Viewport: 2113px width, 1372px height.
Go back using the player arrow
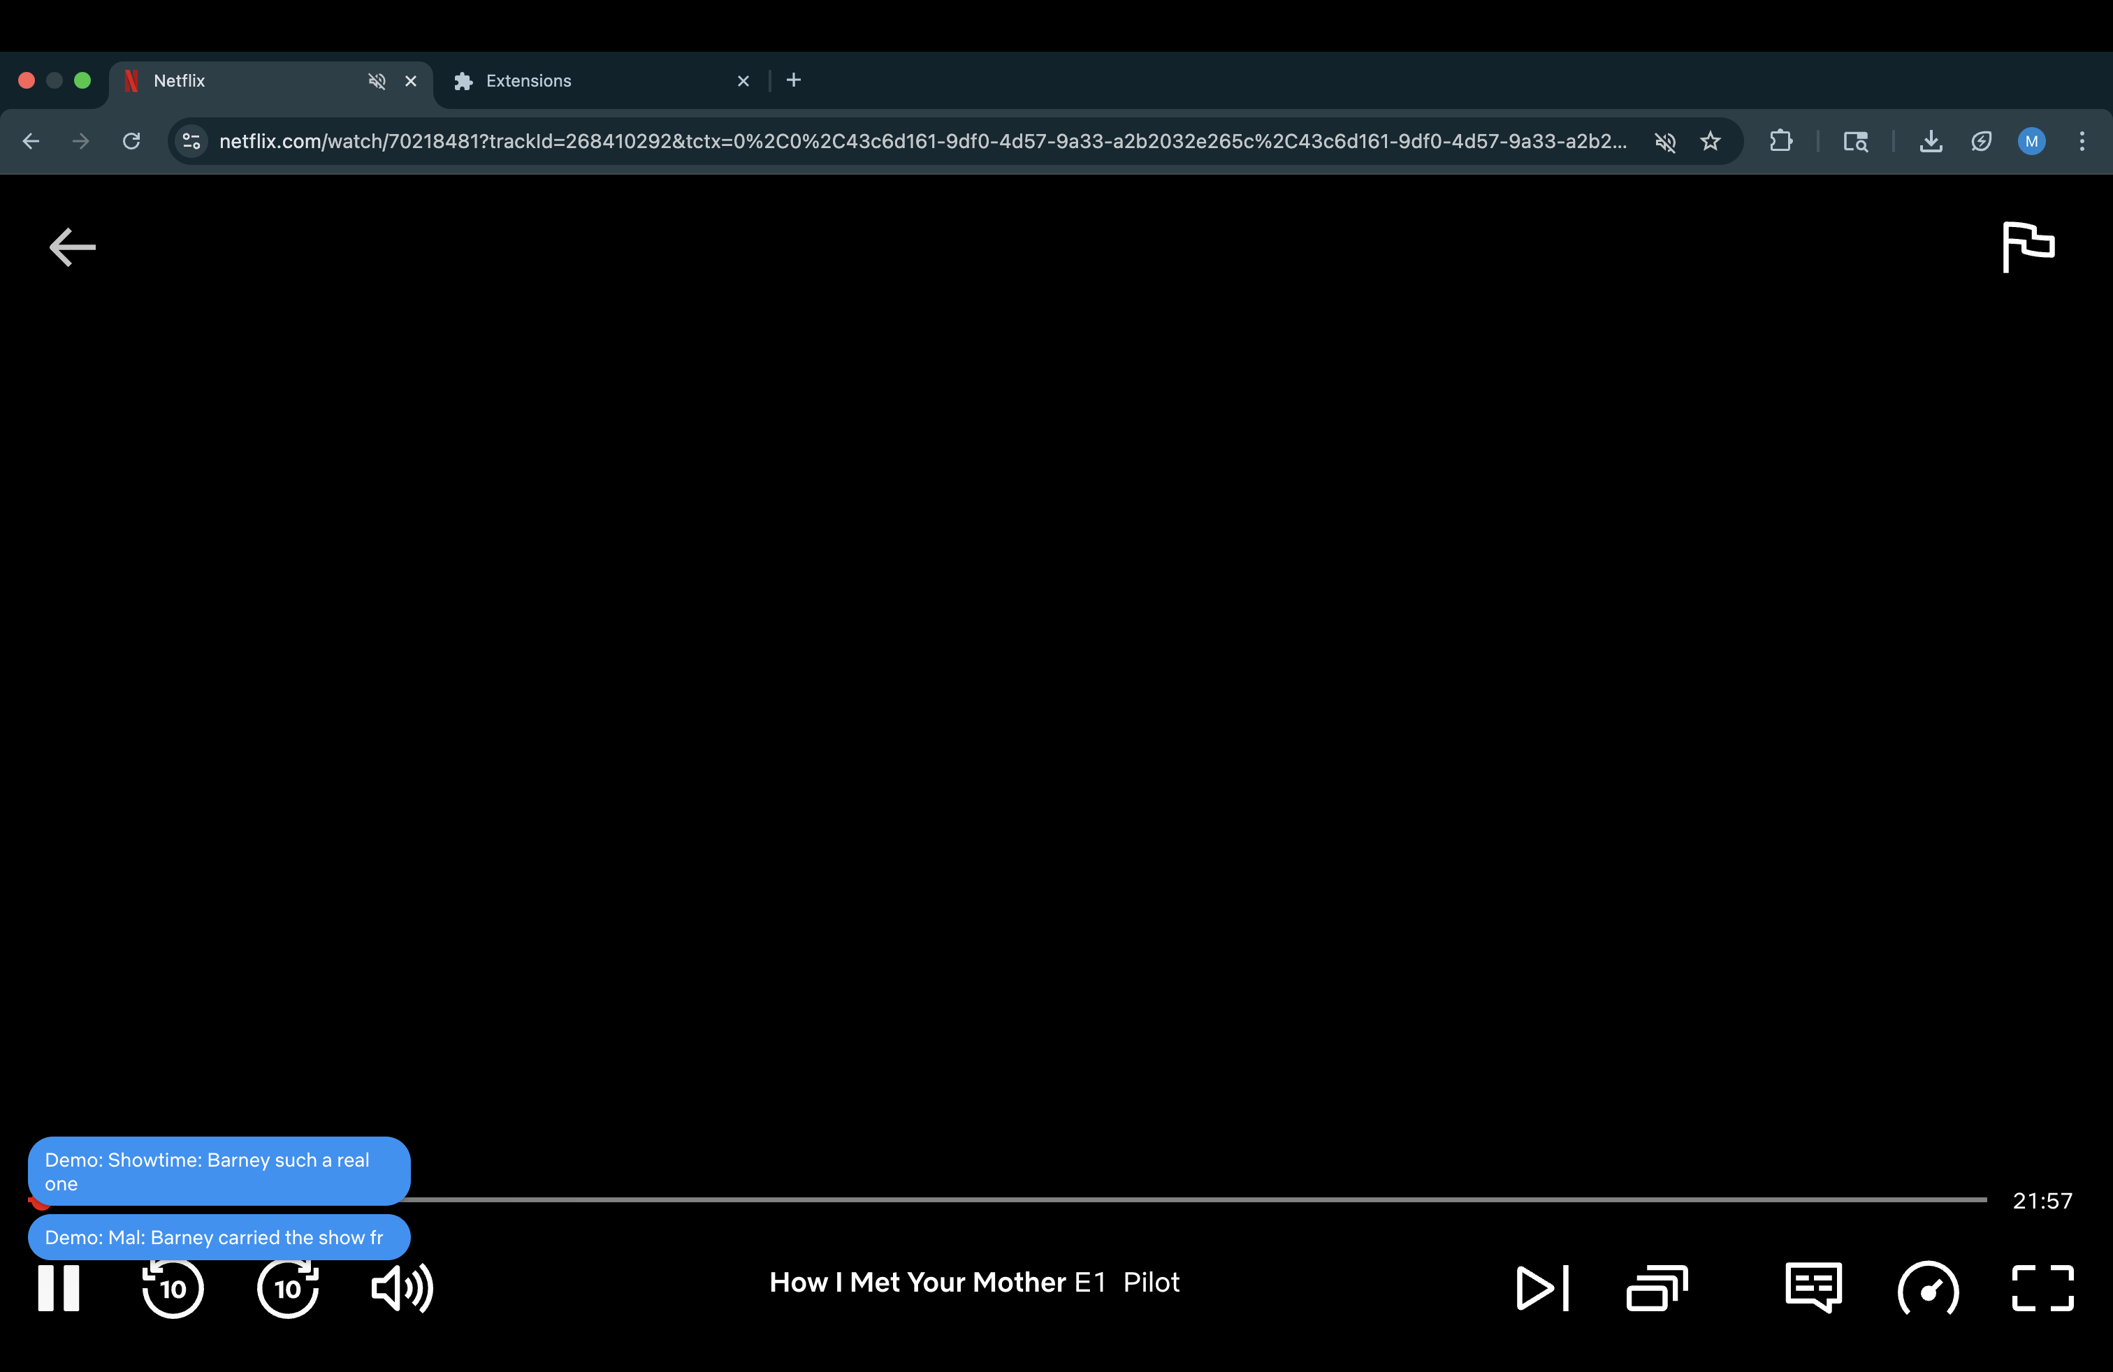72,246
